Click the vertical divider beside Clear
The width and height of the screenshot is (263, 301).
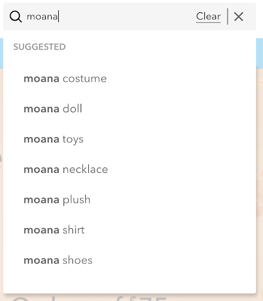tap(228, 16)
